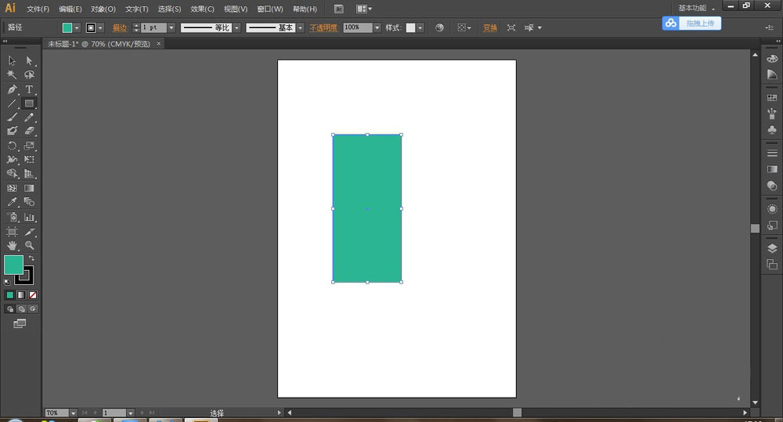Open the 70% zoom level dropdown

point(74,413)
